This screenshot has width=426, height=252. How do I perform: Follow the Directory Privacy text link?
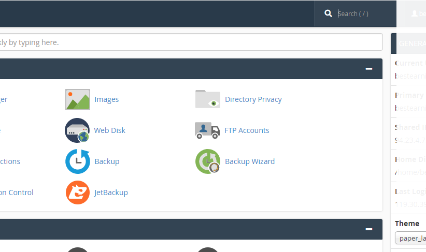pyautogui.click(x=253, y=99)
